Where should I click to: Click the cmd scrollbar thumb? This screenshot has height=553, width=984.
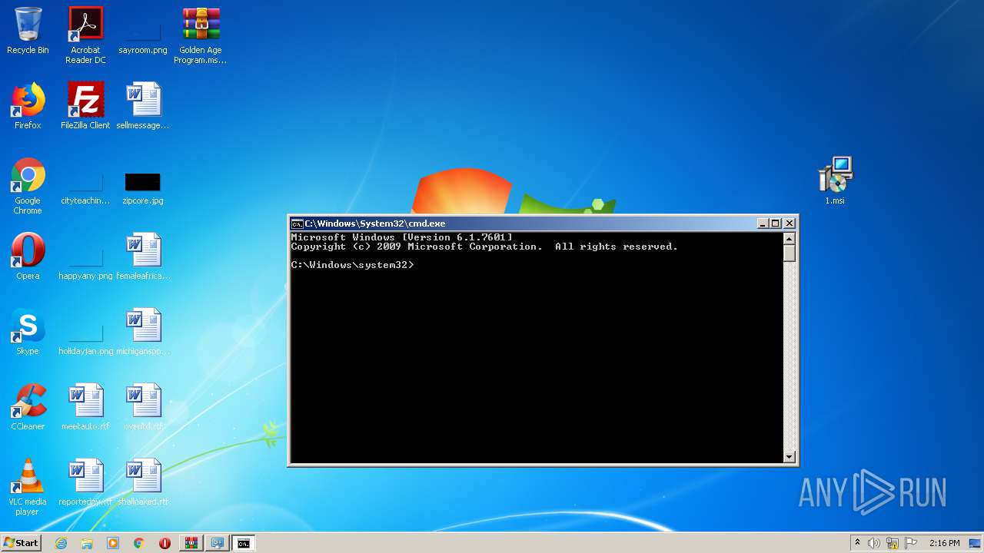pos(789,253)
